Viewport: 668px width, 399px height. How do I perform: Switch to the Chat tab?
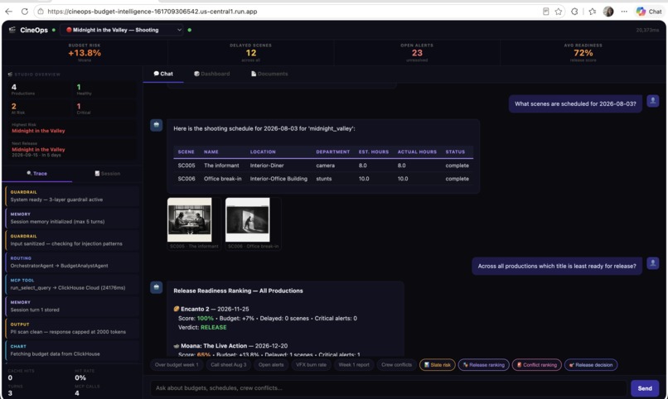tap(163, 74)
